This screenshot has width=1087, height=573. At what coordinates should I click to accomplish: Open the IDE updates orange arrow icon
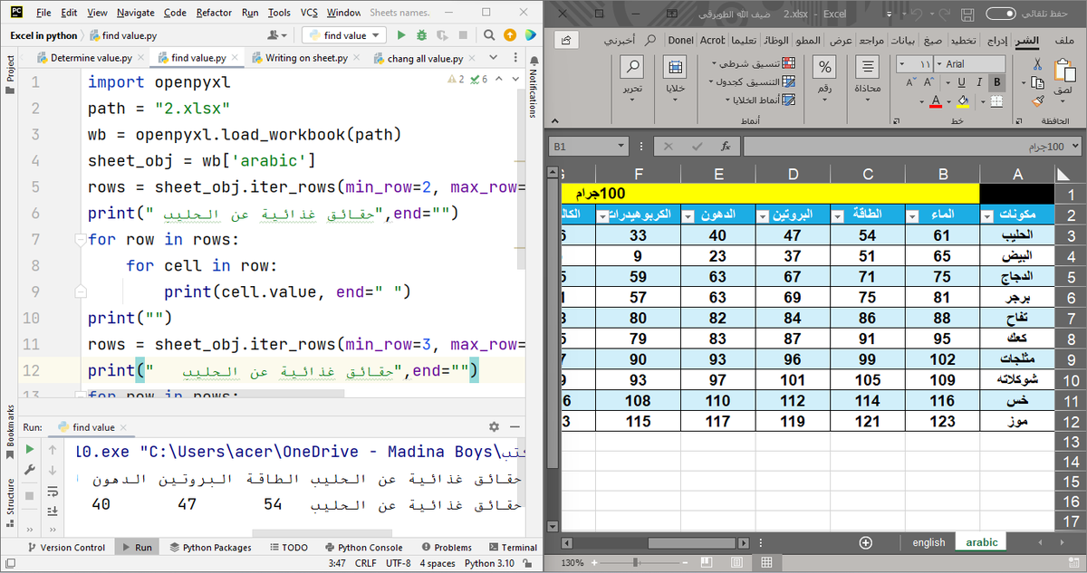tap(509, 35)
